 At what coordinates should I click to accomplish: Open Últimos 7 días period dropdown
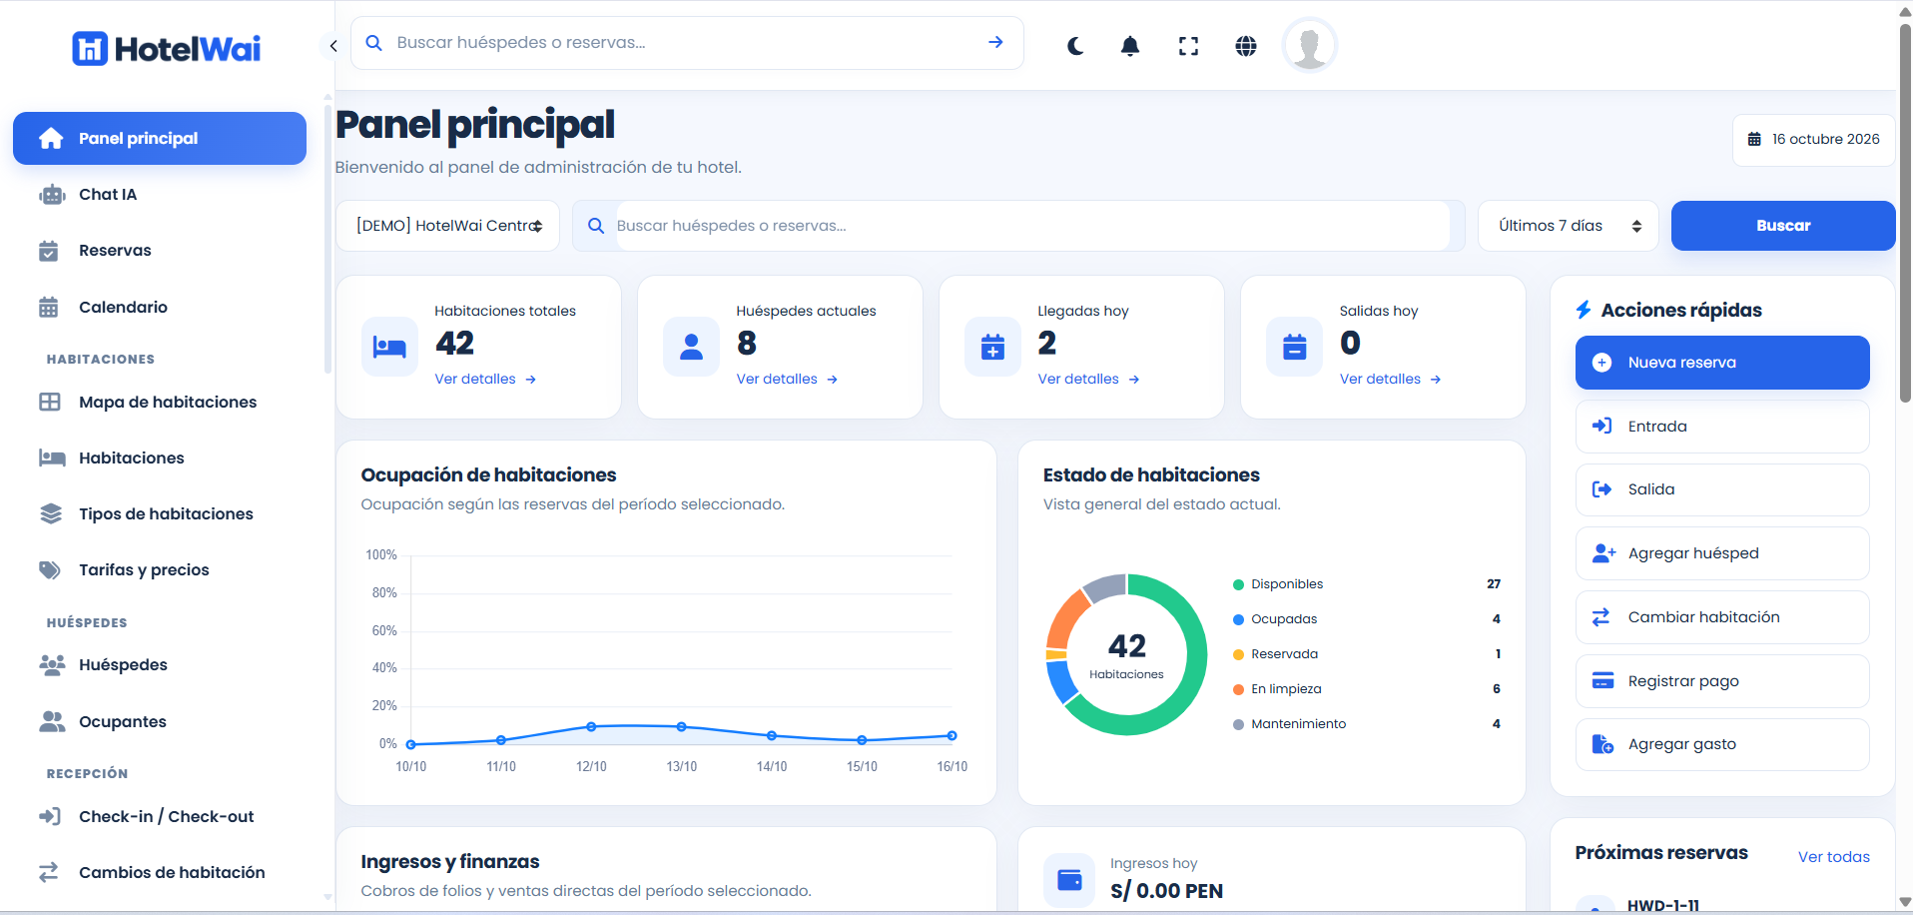tap(1569, 226)
